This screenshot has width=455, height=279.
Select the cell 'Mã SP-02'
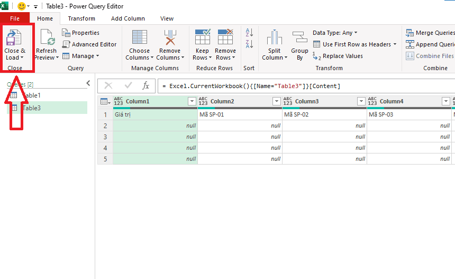[x=325, y=114]
